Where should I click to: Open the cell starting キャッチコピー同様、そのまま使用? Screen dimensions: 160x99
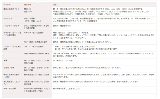104,55
